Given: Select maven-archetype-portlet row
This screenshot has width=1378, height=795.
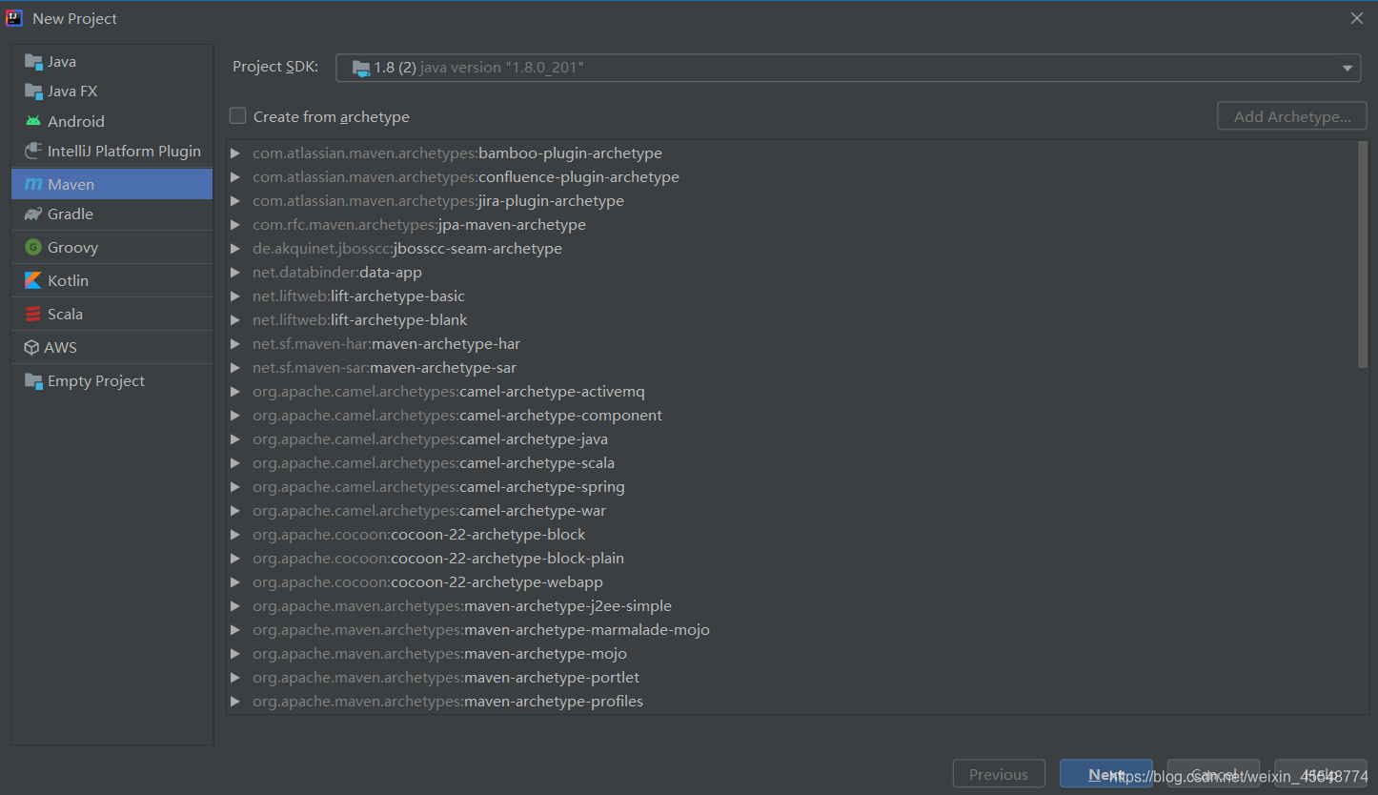Looking at the screenshot, I should [x=792, y=678].
